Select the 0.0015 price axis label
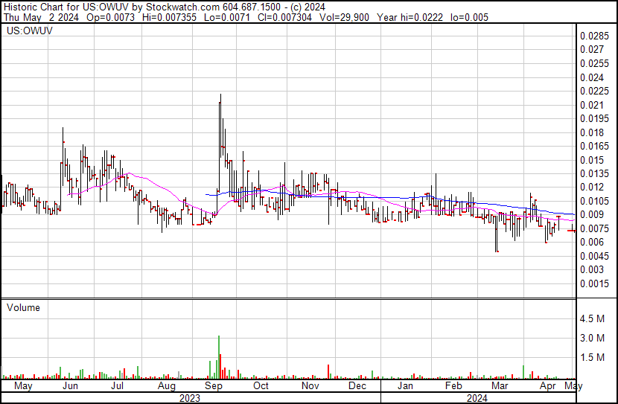618x404 pixels. [x=593, y=284]
